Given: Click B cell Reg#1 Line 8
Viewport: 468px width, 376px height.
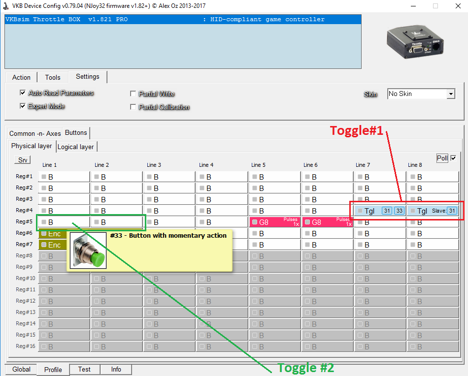Looking at the screenshot, I should pos(433,177).
